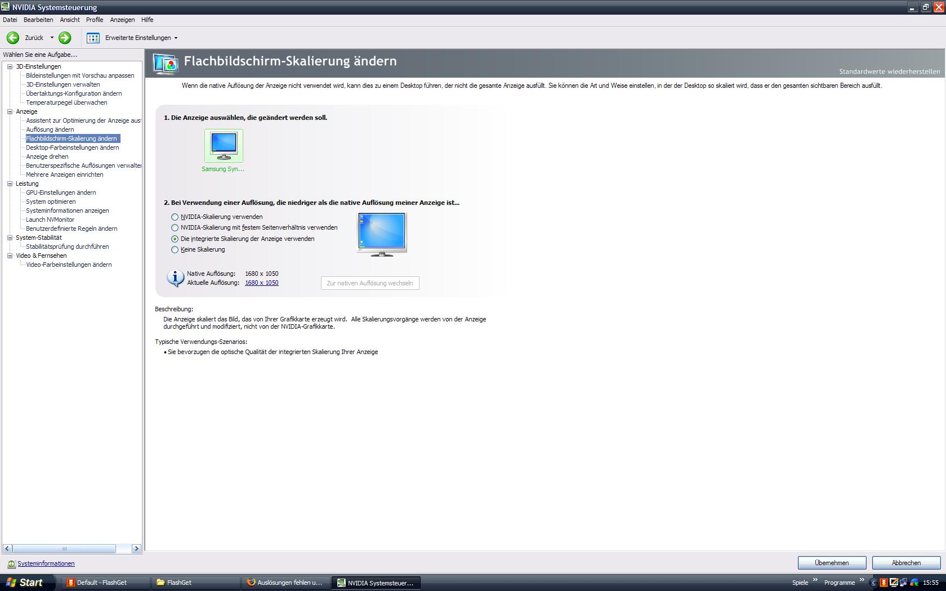
Task: Collapse the Leistung tree node
Action: (10, 183)
